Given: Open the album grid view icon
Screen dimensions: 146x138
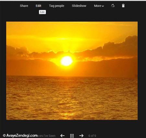Looking at the screenshot, I should point(72,136).
